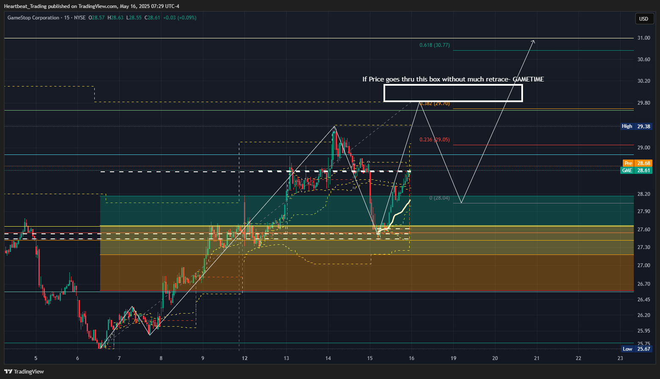Image resolution: width=660 pixels, height=379 pixels.
Task: Select the NYSE exchange label in legend
Action: (79, 18)
